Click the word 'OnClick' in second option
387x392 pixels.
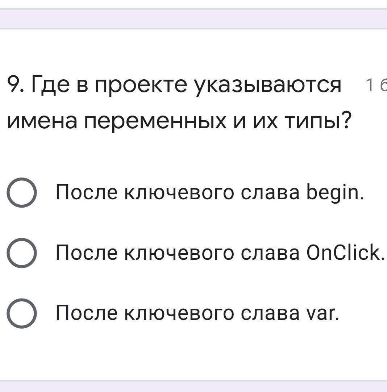pos(345,253)
